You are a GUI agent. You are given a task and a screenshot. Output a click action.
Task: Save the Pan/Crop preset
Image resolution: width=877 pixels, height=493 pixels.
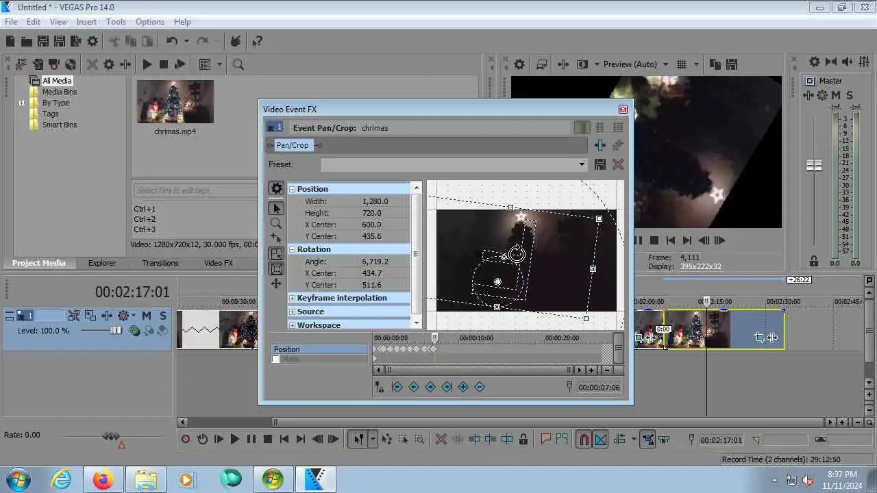(x=600, y=164)
